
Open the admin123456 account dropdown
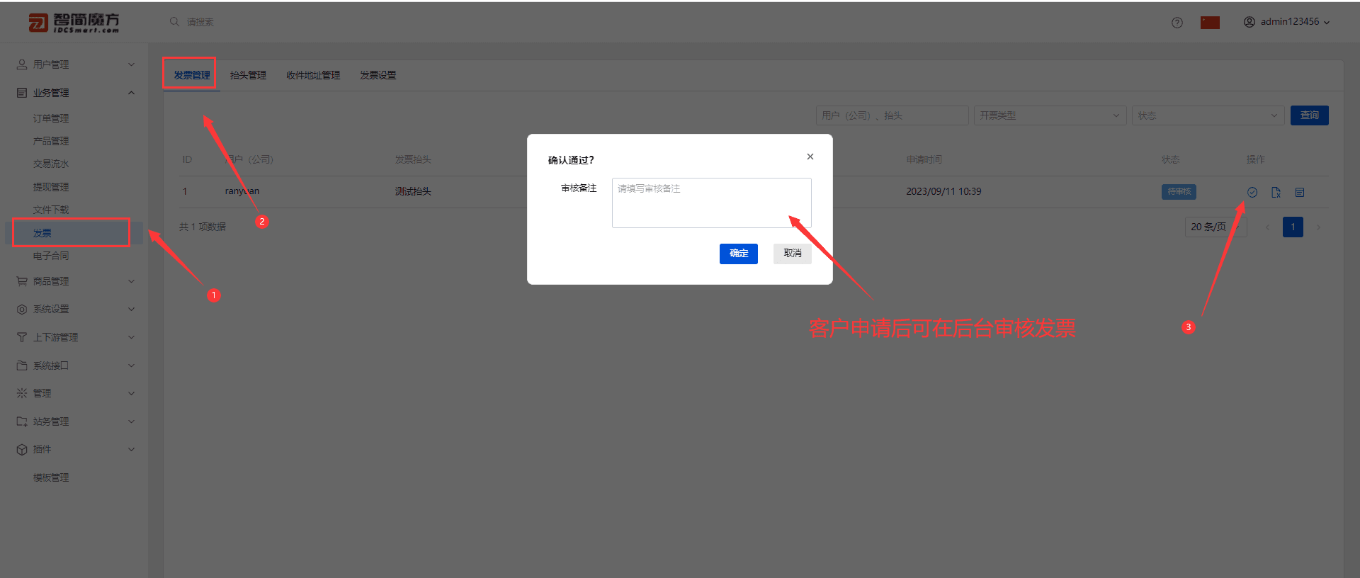coord(1287,22)
